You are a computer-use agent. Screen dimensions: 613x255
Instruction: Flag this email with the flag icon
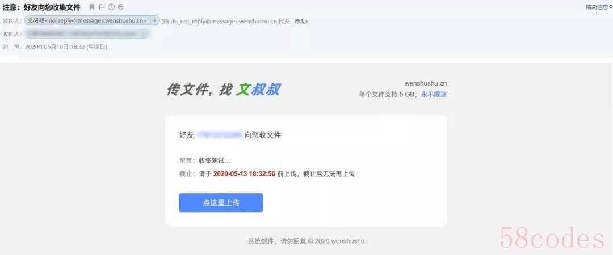point(102,7)
